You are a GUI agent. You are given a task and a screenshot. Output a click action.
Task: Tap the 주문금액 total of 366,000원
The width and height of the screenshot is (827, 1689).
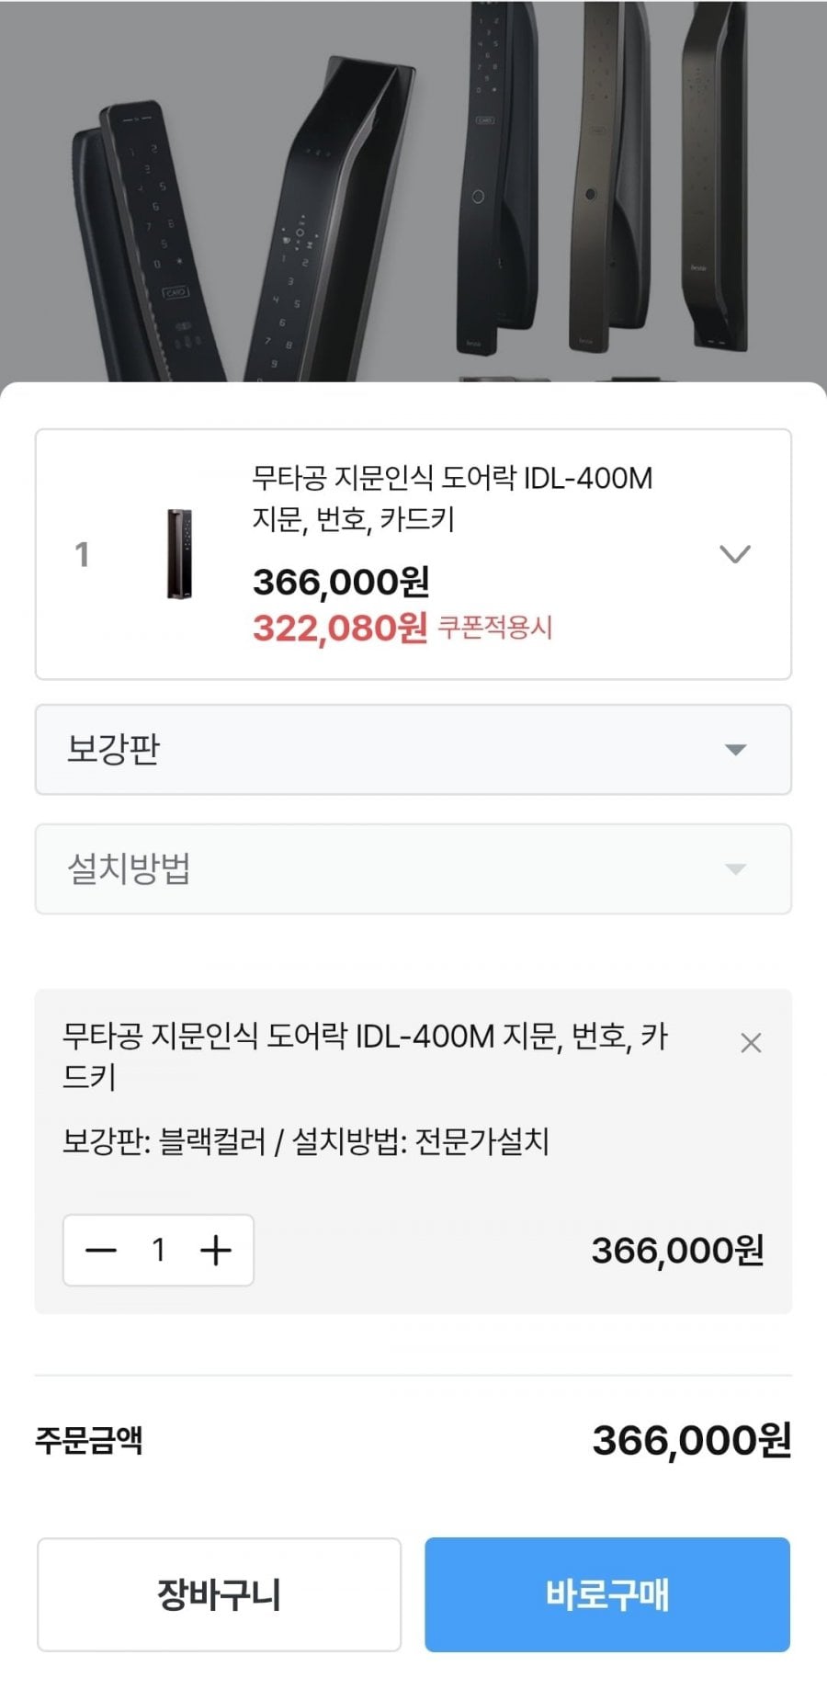tap(691, 1440)
